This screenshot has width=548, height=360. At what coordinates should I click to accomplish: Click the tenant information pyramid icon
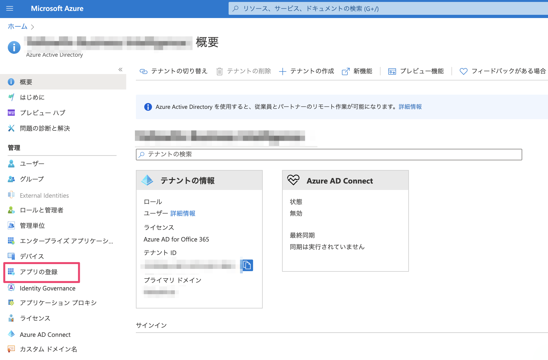[147, 180]
